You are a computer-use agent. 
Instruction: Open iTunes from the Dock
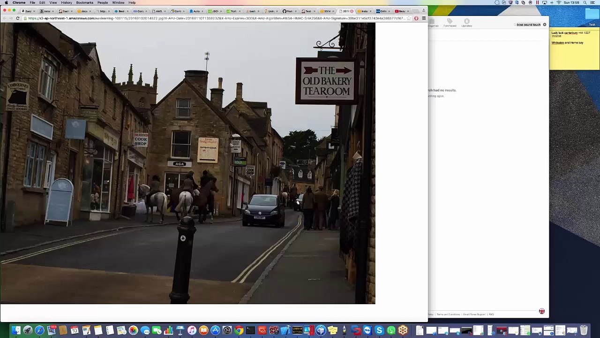[192, 330]
